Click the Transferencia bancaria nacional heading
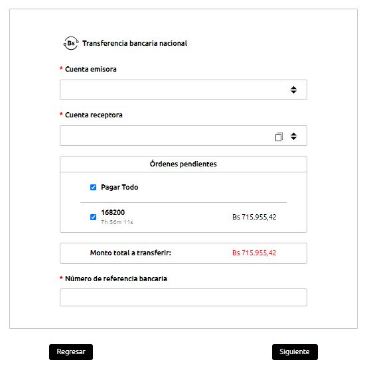 pos(135,43)
